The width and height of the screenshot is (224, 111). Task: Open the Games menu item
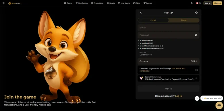(148, 3)
